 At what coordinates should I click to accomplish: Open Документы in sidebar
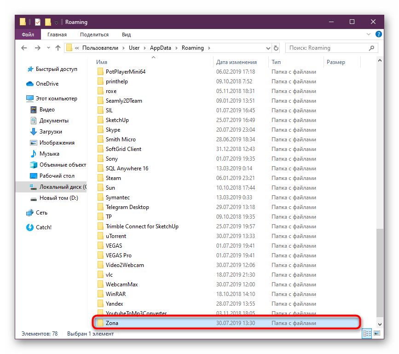49,121
